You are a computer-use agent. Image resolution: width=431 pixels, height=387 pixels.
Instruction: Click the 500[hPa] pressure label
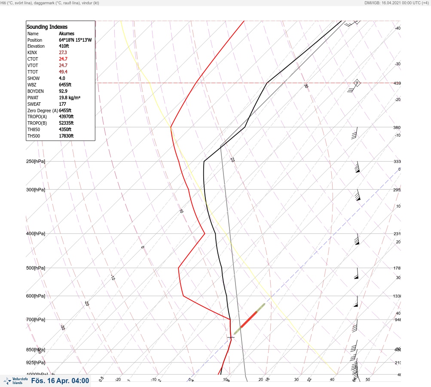(x=36, y=268)
